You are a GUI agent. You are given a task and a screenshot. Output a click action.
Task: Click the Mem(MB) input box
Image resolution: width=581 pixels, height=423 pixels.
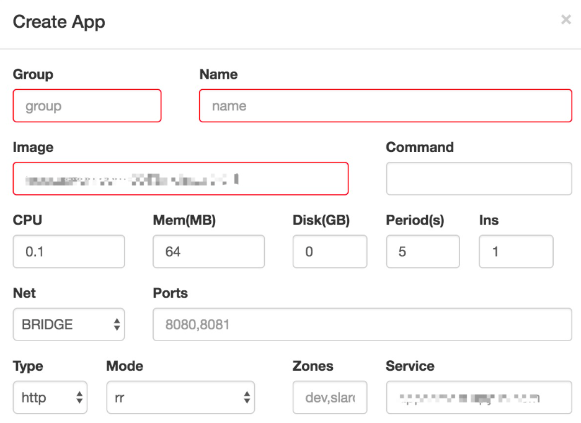(208, 252)
